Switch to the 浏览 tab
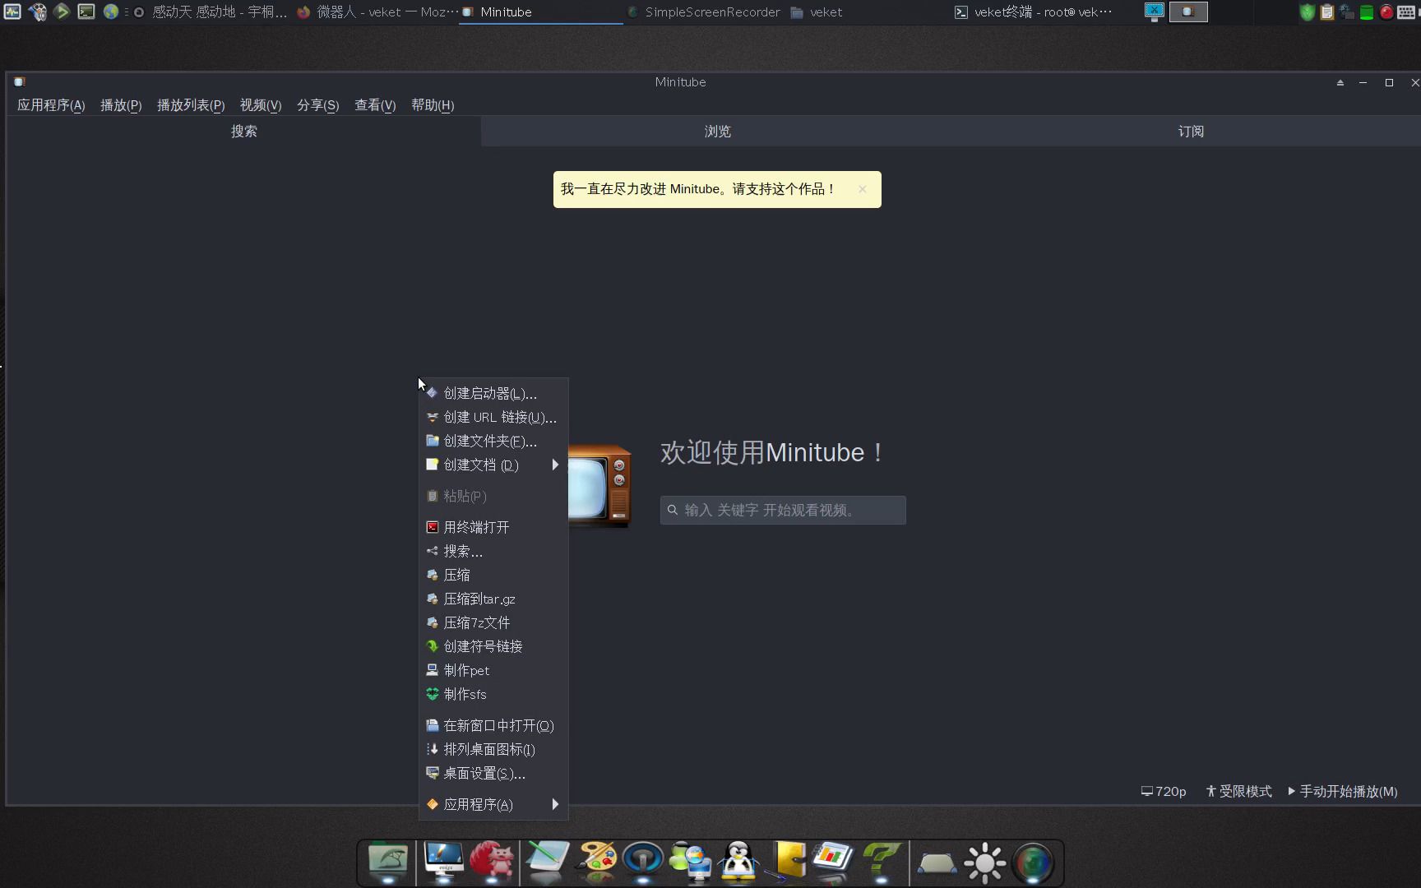Image resolution: width=1421 pixels, height=888 pixels. [717, 132]
